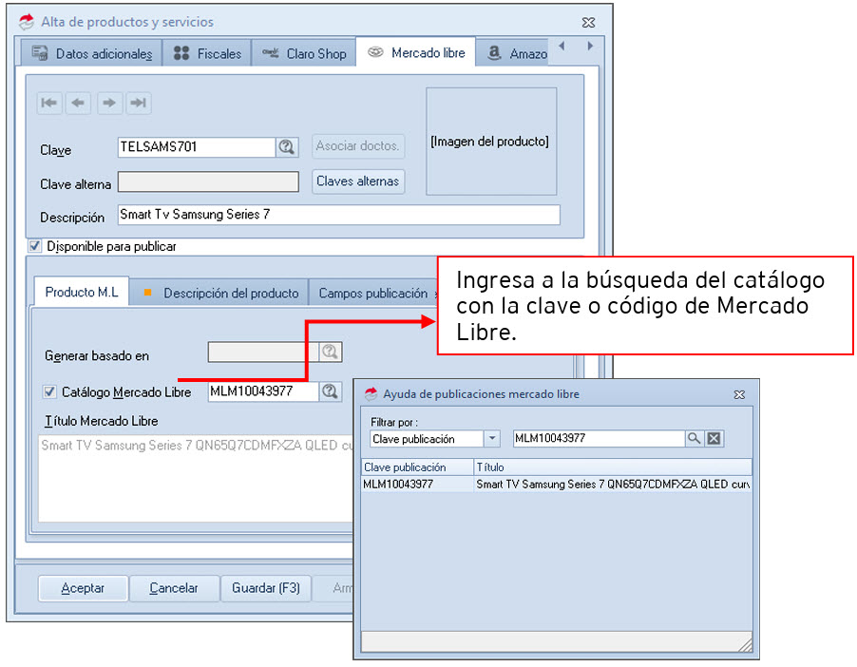Go to next record arrow
The height and width of the screenshot is (667, 857).
[x=109, y=104]
